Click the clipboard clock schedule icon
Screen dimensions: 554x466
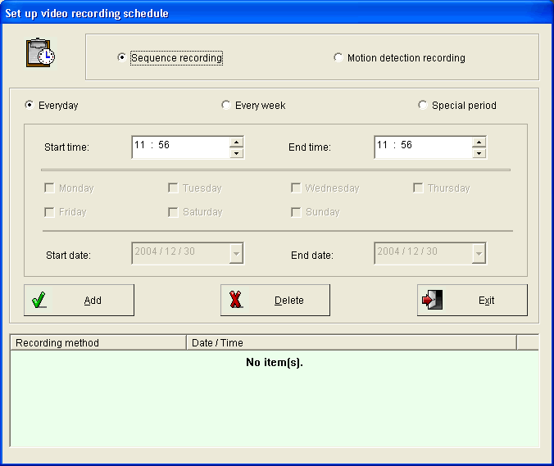tap(40, 53)
